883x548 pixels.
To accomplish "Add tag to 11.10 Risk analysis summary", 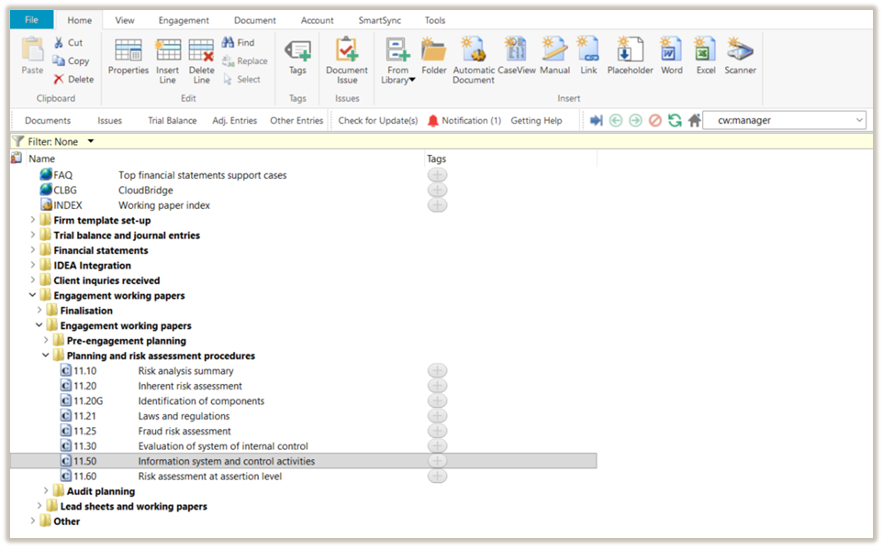I will pyautogui.click(x=438, y=371).
